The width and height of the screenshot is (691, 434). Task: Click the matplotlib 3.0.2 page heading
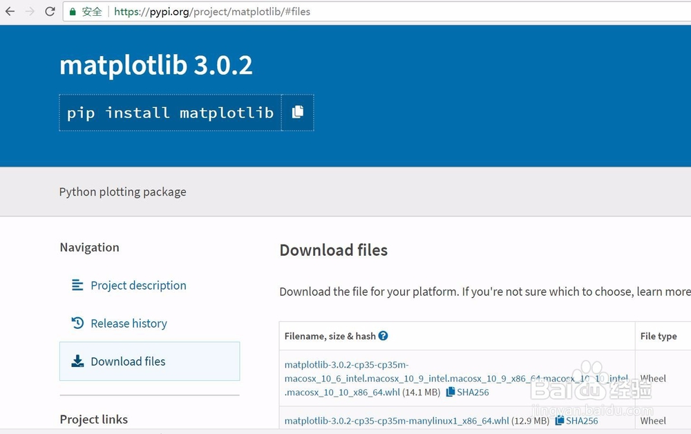[157, 64]
